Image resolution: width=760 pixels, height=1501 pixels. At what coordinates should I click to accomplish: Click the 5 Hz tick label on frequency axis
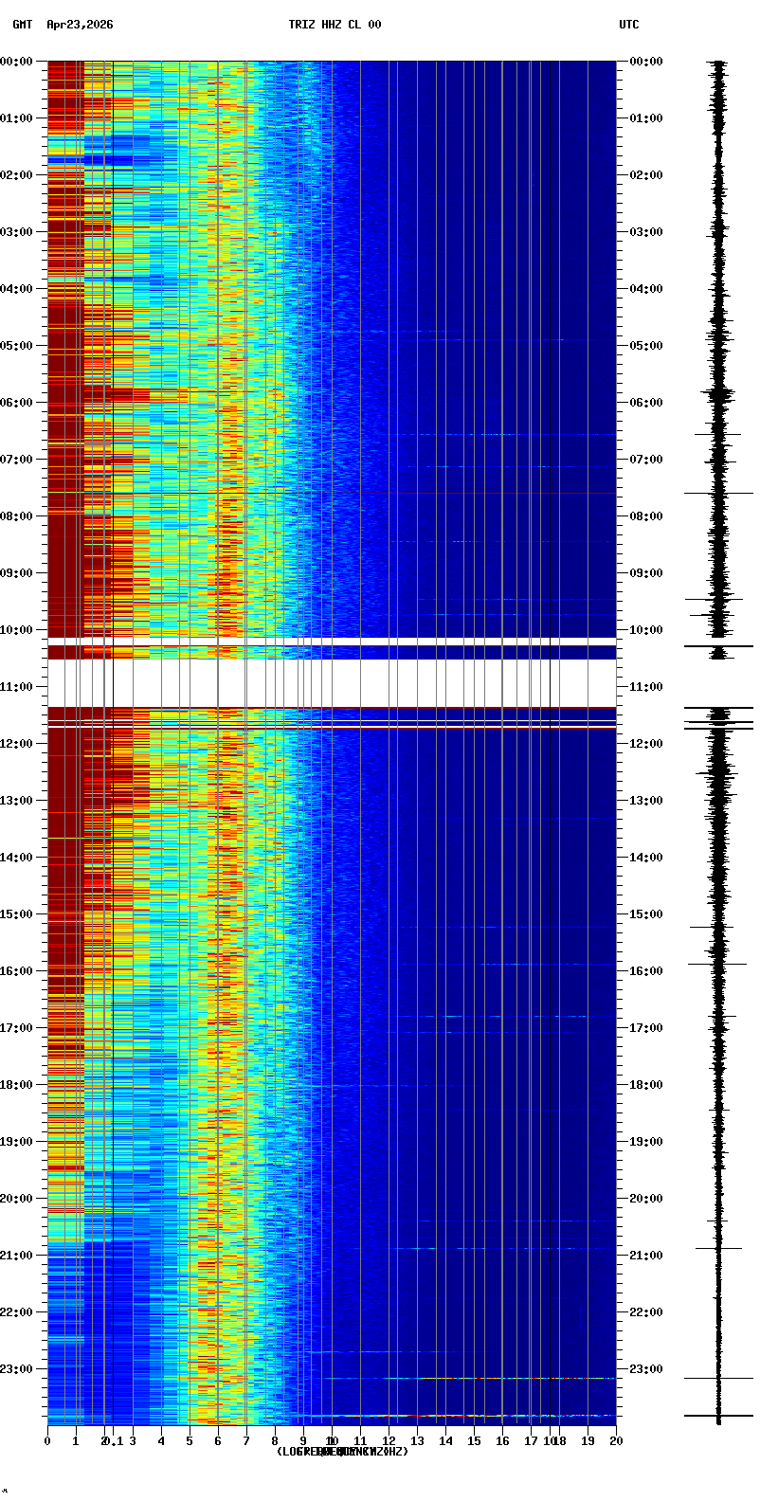[190, 1441]
